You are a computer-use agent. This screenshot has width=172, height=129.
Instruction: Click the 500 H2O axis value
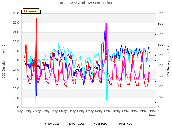(x=160, y=55)
